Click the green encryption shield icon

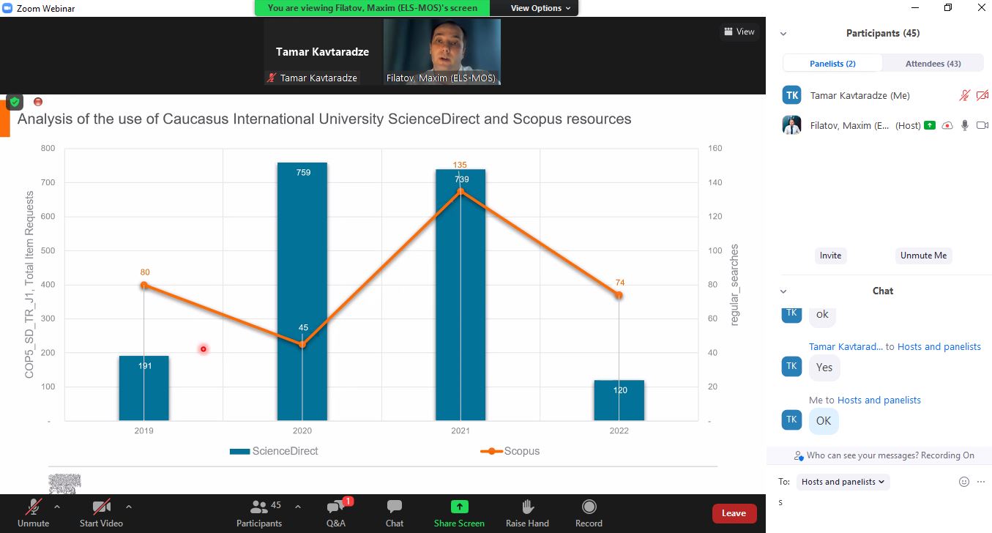[x=15, y=102]
